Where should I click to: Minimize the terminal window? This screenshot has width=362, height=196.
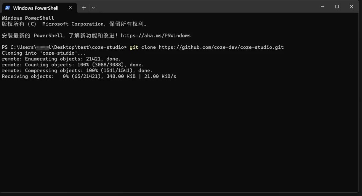tap(322, 7)
